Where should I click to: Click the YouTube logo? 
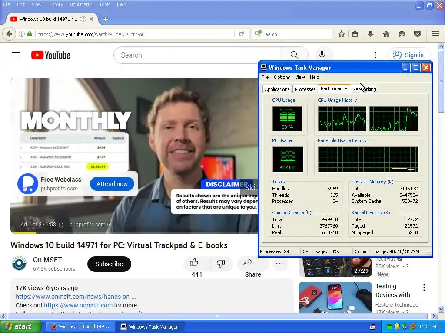pyautogui.click(x=51, y=55)
